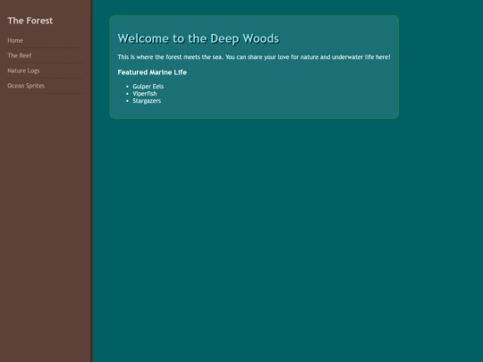Screen dimensions: 483x362
Task: Open the Nature Logs link
Action: click(x=23, y=71)
